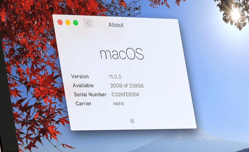The image size is (249, 152).
Task: Select the Carrier label
Action: click(83, 104)
